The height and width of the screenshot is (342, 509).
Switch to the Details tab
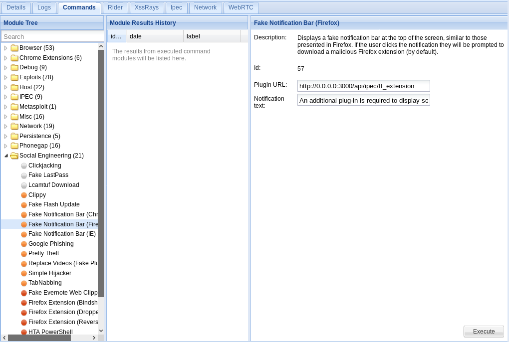tap(16, 7)
